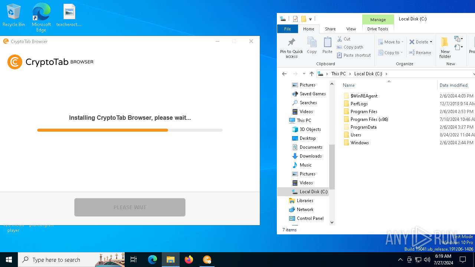Select Network in the navigation pane

coord(305,210)
